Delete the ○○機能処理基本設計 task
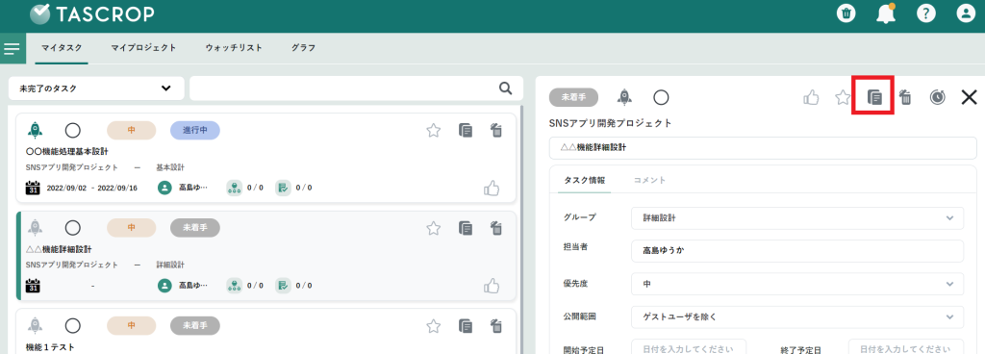The width and height of the screenshot is (985, 354). [496, 130]
